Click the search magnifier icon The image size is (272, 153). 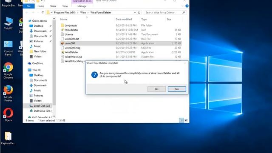[184, 12]
